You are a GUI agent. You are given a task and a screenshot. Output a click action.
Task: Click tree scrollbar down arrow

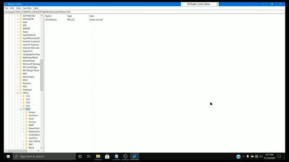pyautogui.click(x=42, y=148)
